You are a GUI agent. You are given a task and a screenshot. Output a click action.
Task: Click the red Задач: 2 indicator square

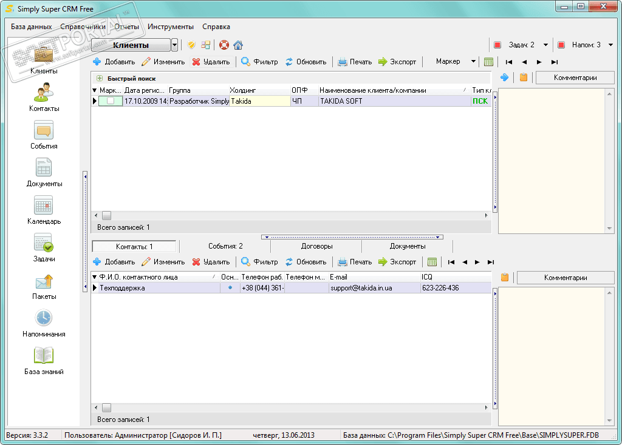click(x=497, y=45)
